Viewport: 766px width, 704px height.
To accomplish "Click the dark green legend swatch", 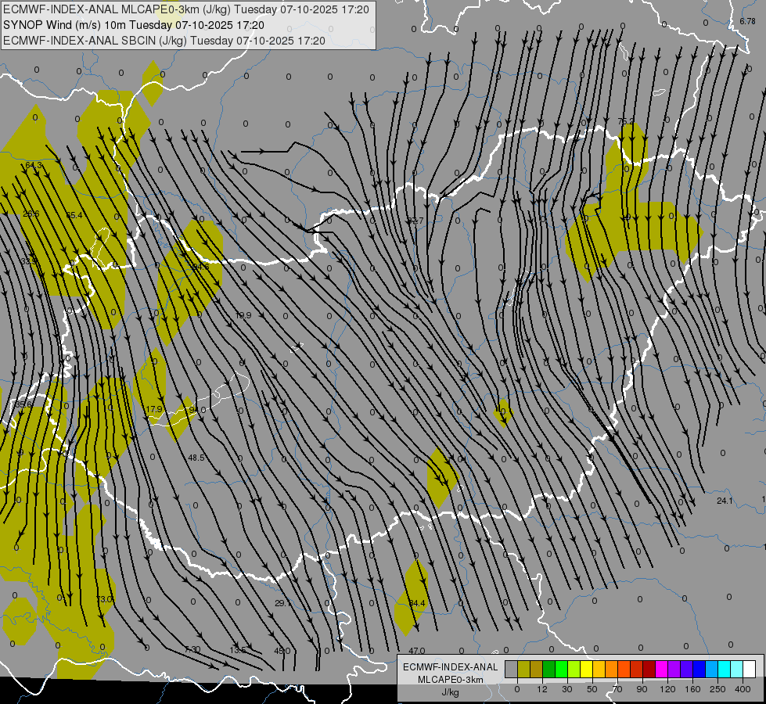I will tap(549, 669).
